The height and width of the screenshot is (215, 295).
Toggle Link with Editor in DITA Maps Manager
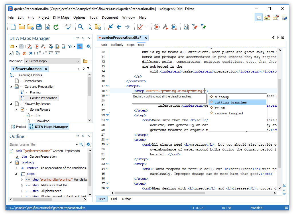[x=80, y=46]
